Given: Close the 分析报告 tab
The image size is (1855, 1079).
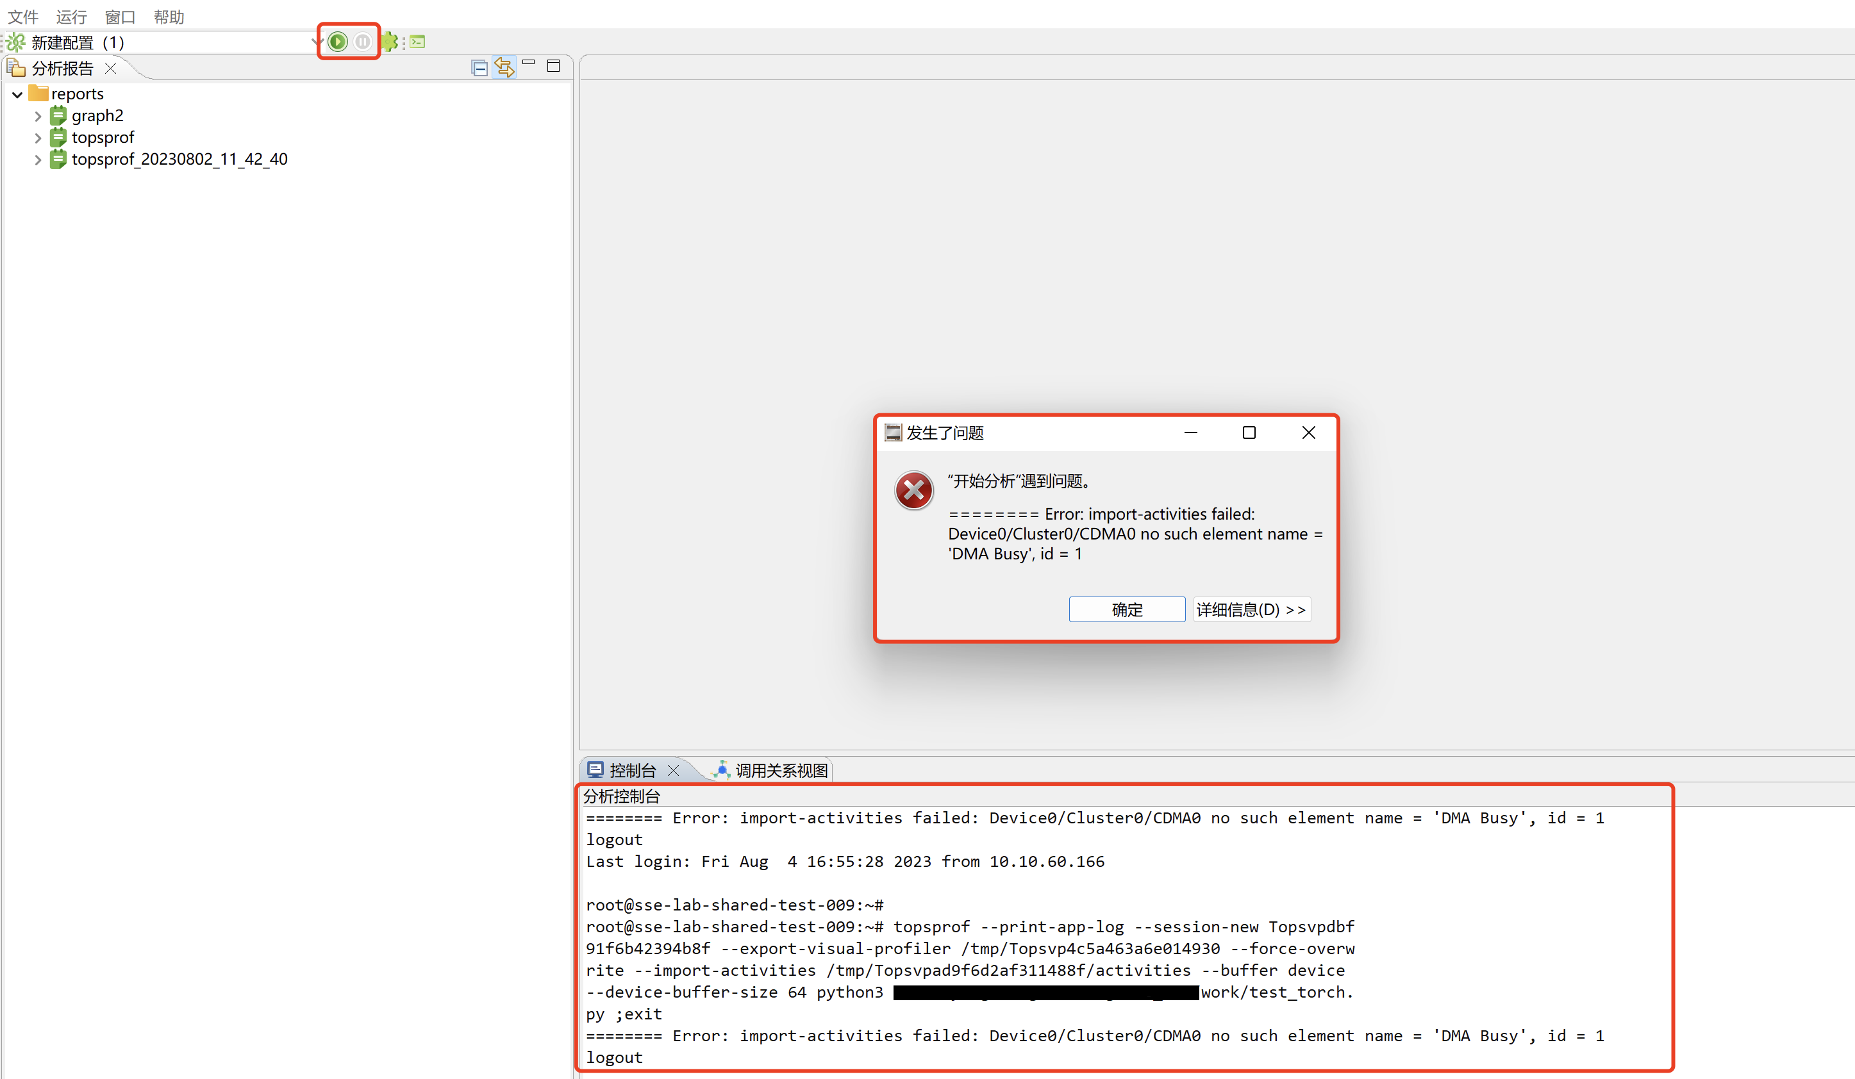Looking at the screenshot, I should (110, 68).
